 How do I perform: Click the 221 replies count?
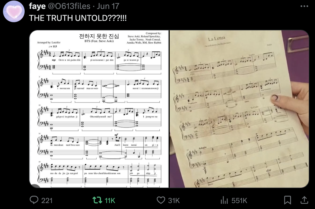click(x=47, y=201)
